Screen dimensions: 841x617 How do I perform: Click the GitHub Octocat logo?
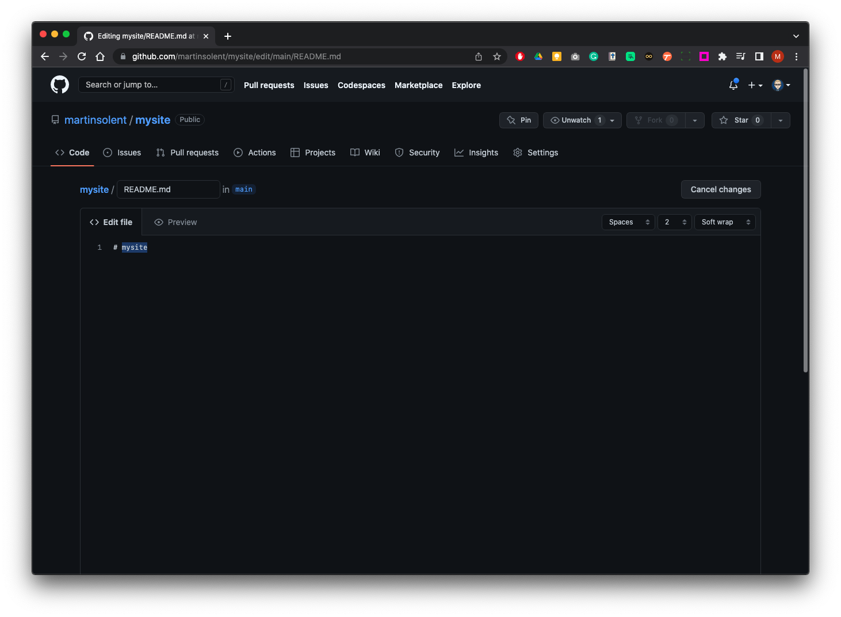tap(60, 85)
